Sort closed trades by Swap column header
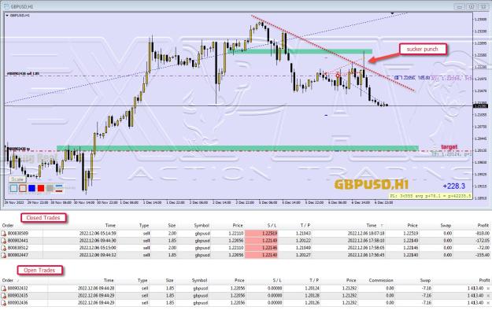 point(446,225)
